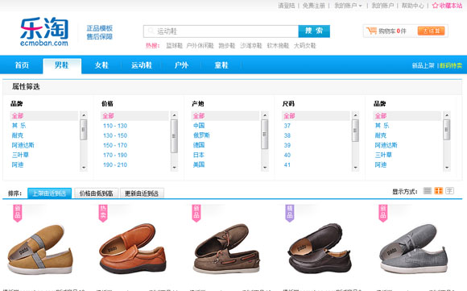Click the magnifier icon in search box
The image size is (467, 291).
151,31
